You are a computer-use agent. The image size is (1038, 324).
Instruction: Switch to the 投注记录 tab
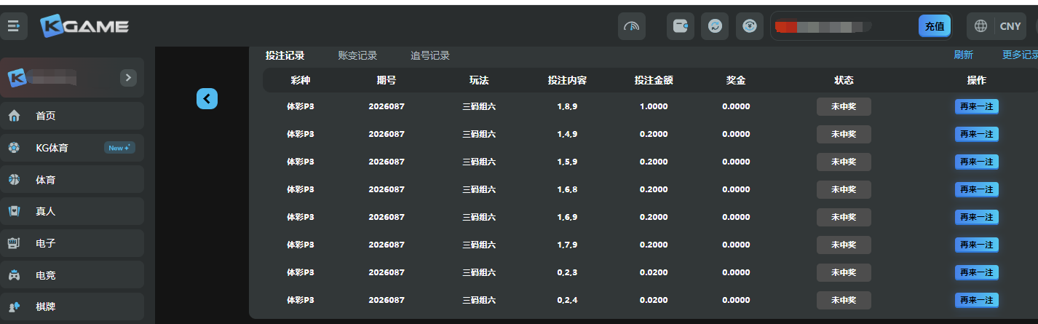pyautogui.click(x=285, y=55)
